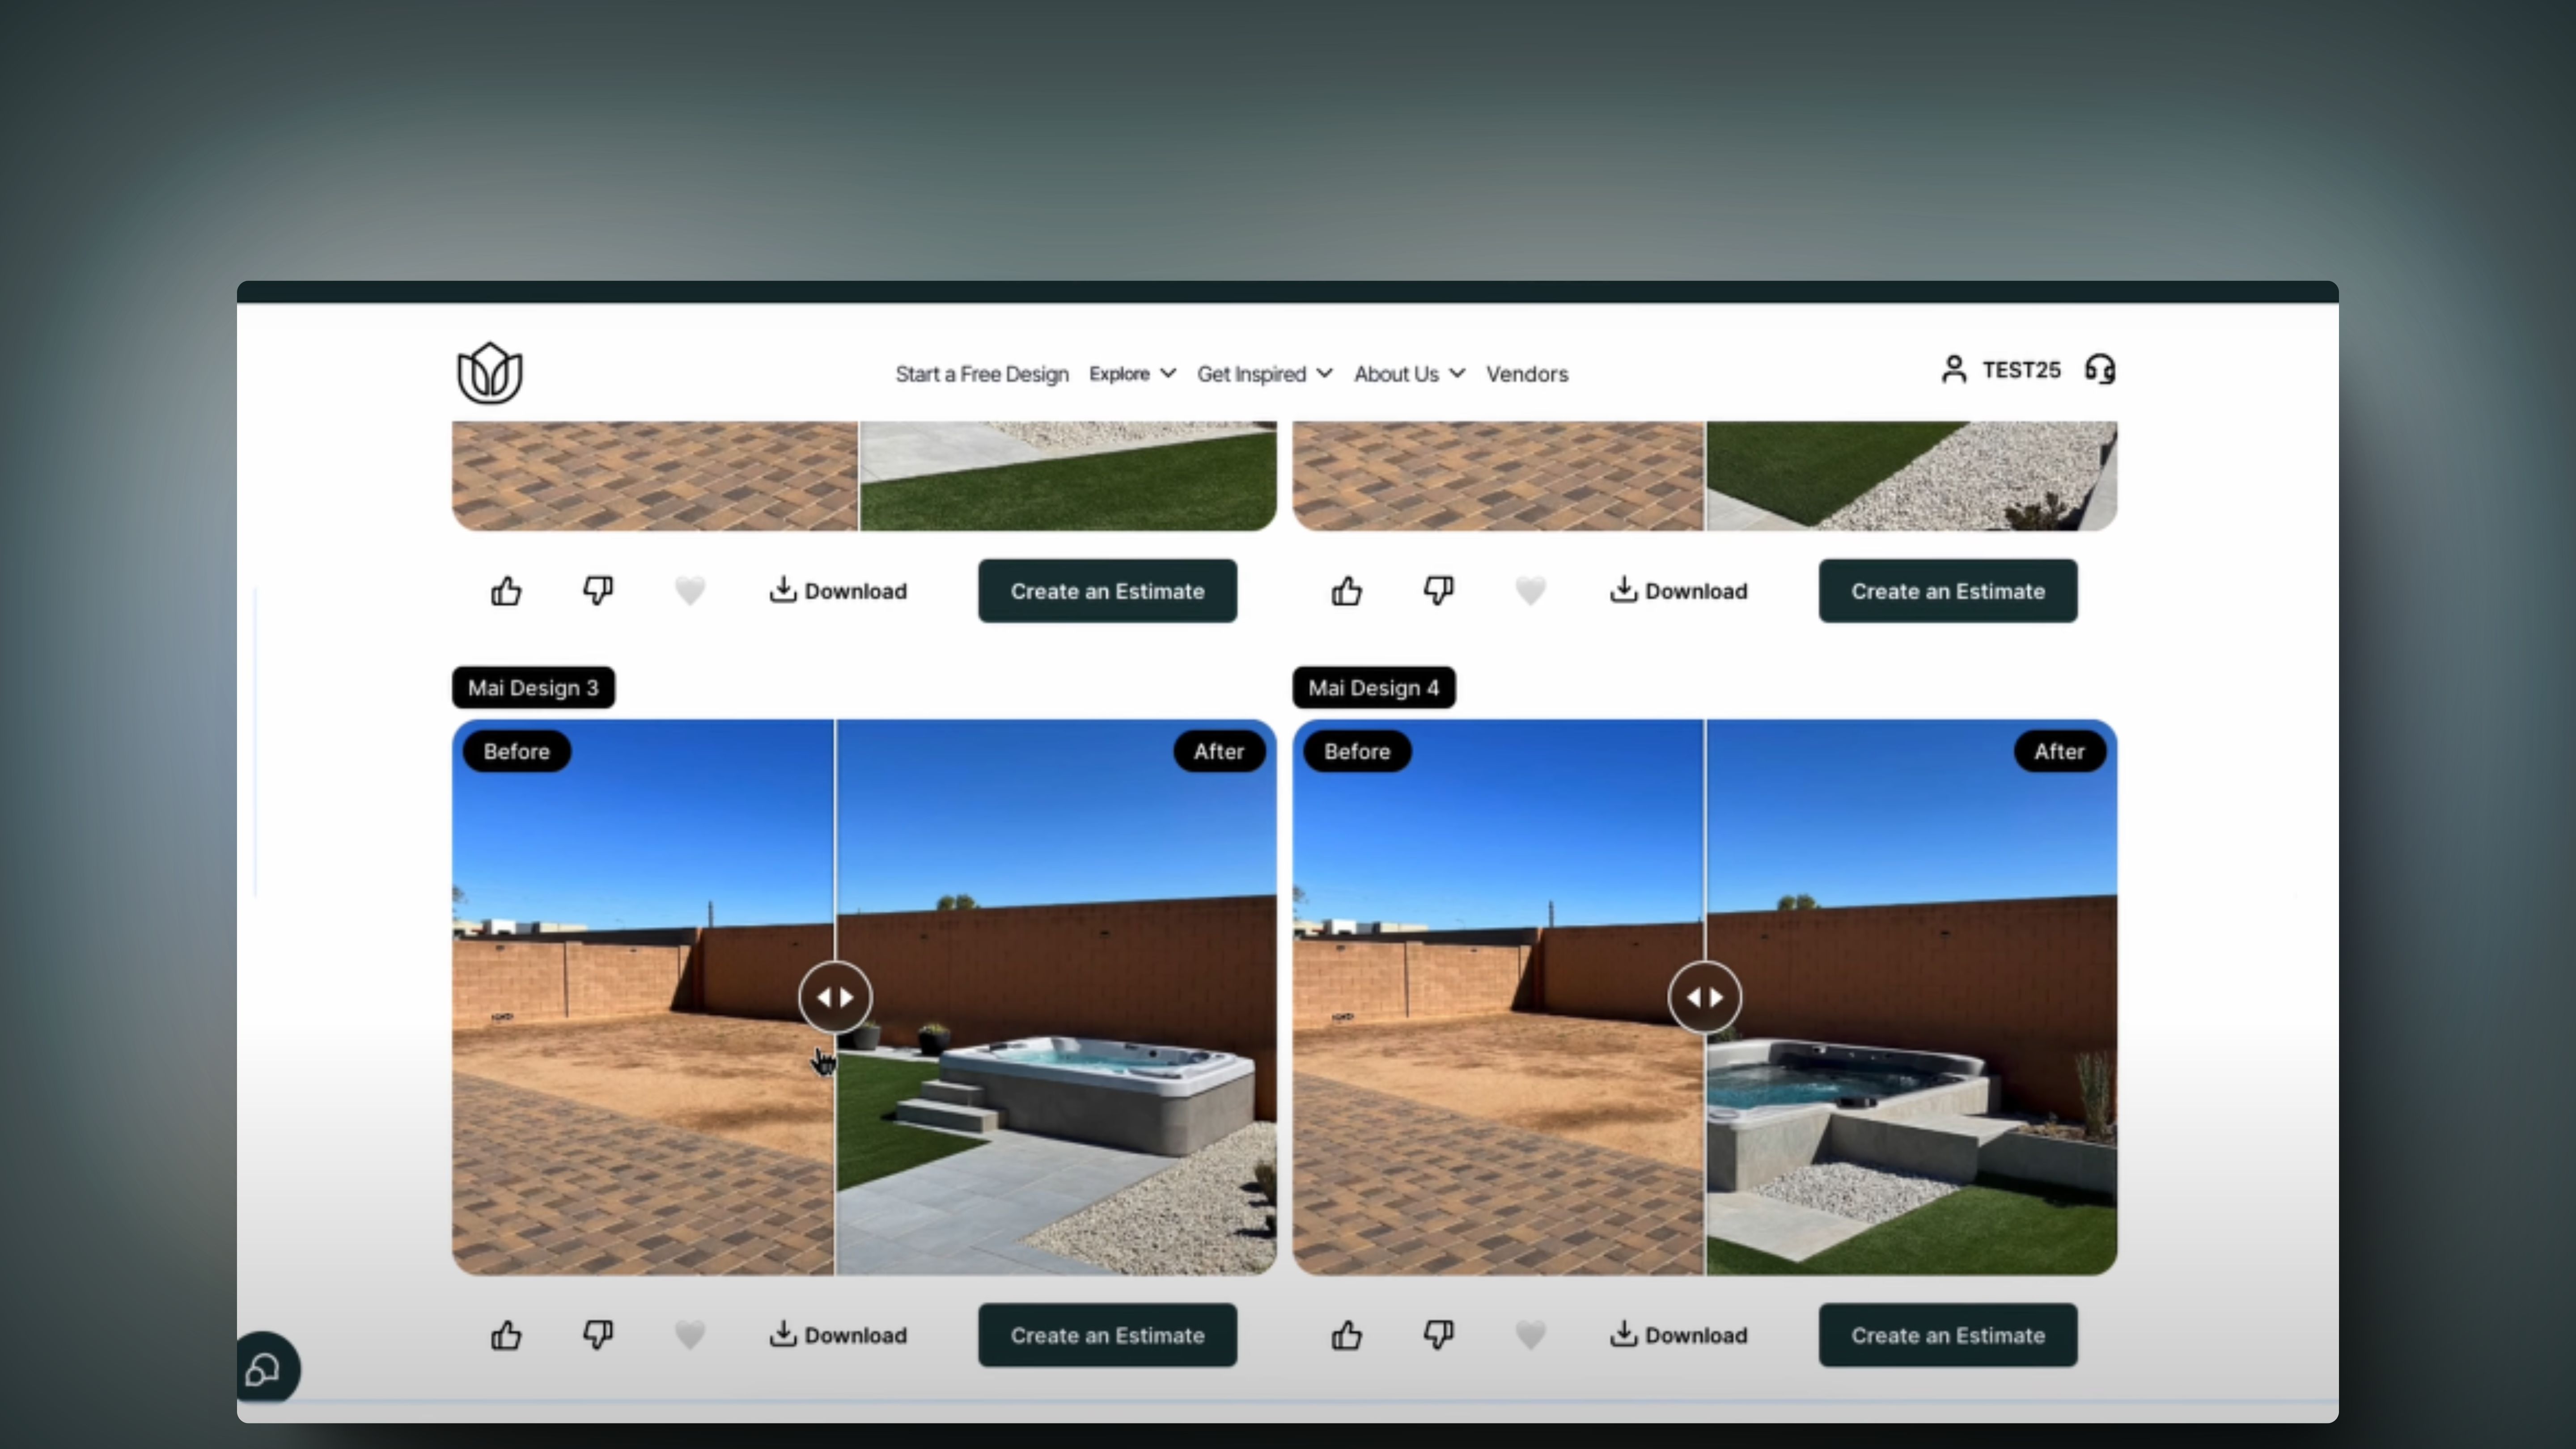Click the Mai Design 3 label
Image resolution: width=2576 pixels, height=1449 pixels.
pyautogui.click(x=533, y=688)
